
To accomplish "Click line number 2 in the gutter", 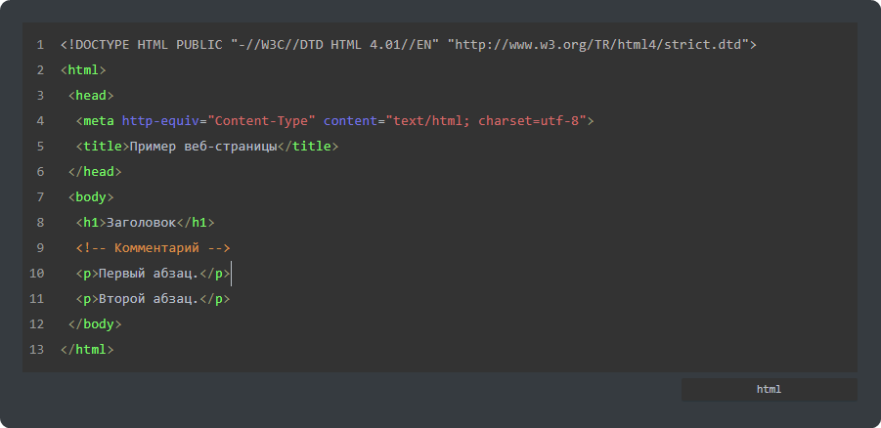I will pos(40,70).
